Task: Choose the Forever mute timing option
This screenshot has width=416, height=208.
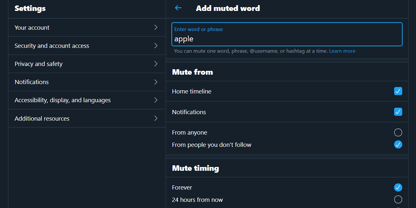Action: 398,188
